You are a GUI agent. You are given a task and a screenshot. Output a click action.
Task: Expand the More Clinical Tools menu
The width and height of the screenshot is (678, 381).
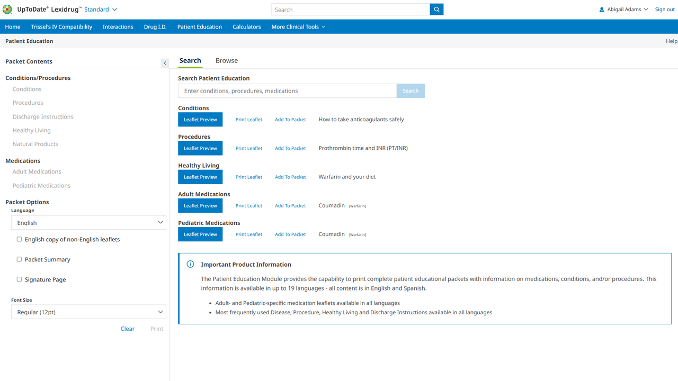[298, 26]
